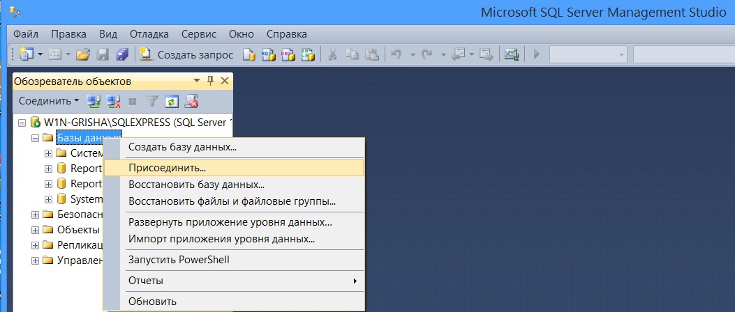The image size is (735, 312).
Task: Click the Stop square icon in Object Explorer
Action: point(133,100)
